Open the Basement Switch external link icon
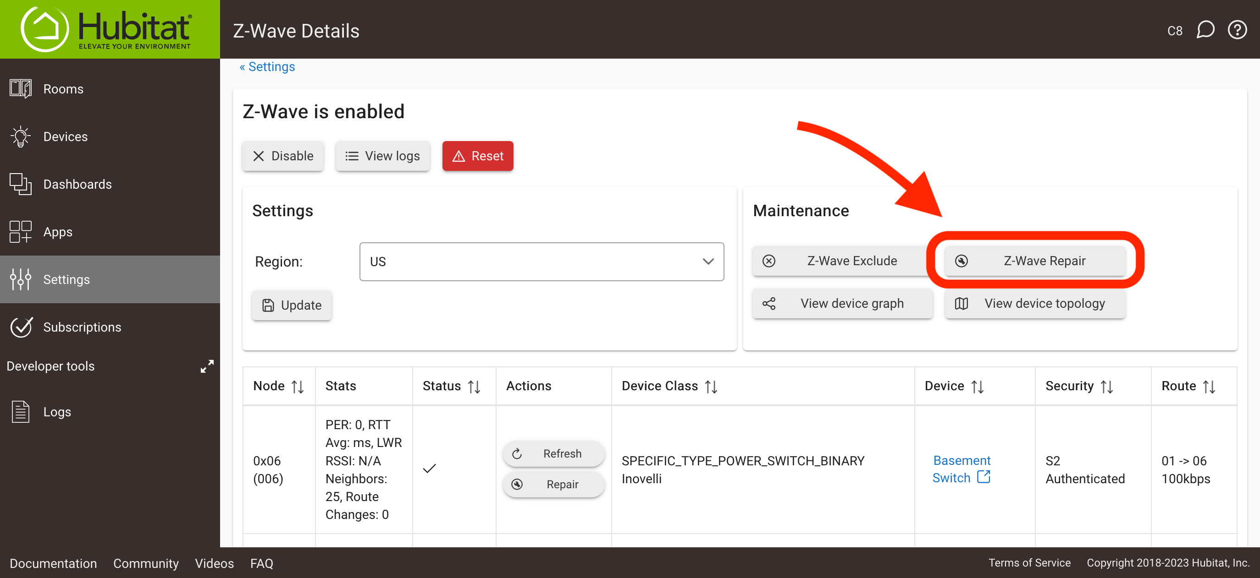This screenshot has height=578, width=1260. 983,477
